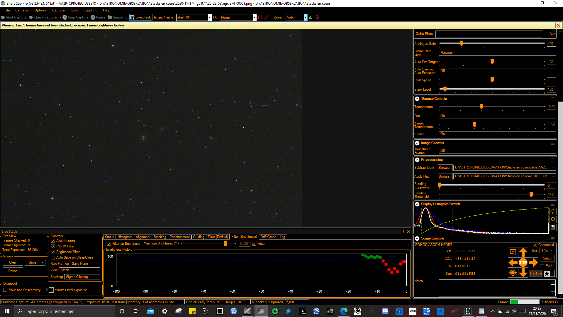563x317 pixels.
Task: Enable Save and Reset every checkbox
Action: click(5, 290)
